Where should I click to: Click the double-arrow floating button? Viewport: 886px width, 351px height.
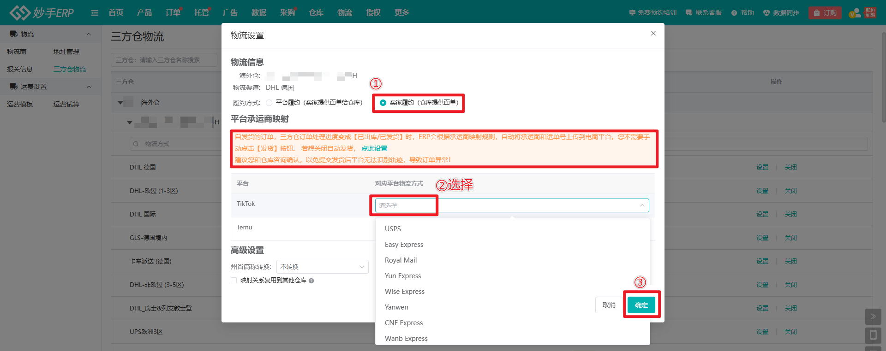(x=873, y=316)
